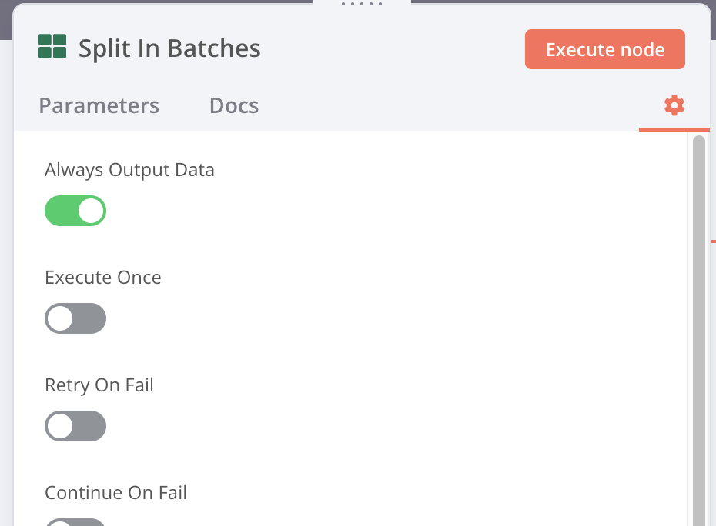Disable the Always Output Data switch
The image size is (716, 526).
click(75, 211)
